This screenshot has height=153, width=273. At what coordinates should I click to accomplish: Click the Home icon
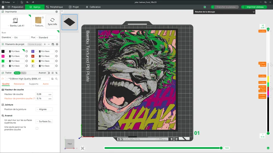tap(3, 7)
